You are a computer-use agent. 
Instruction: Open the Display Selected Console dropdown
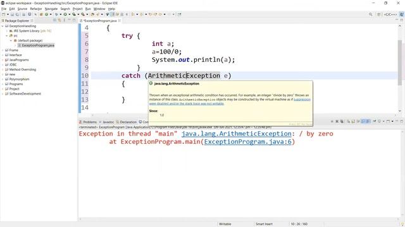coord(383,122)
